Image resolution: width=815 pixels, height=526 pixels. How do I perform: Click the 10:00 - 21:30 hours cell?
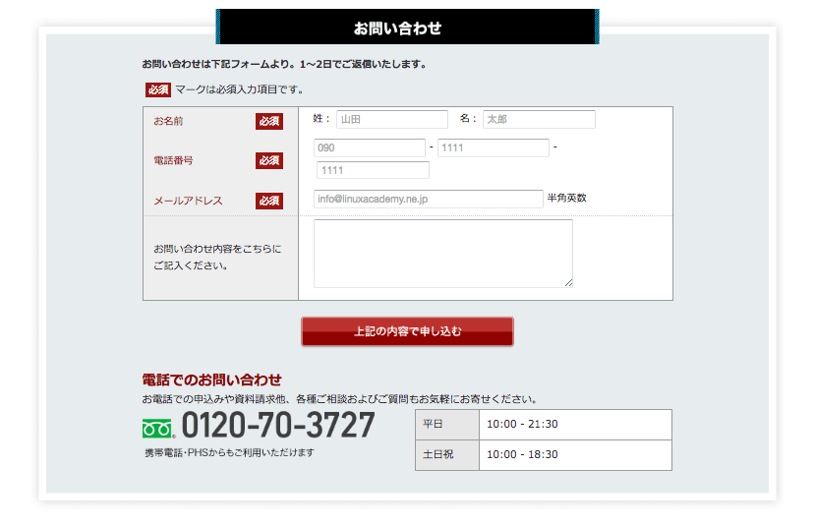[x=575, y=425]
